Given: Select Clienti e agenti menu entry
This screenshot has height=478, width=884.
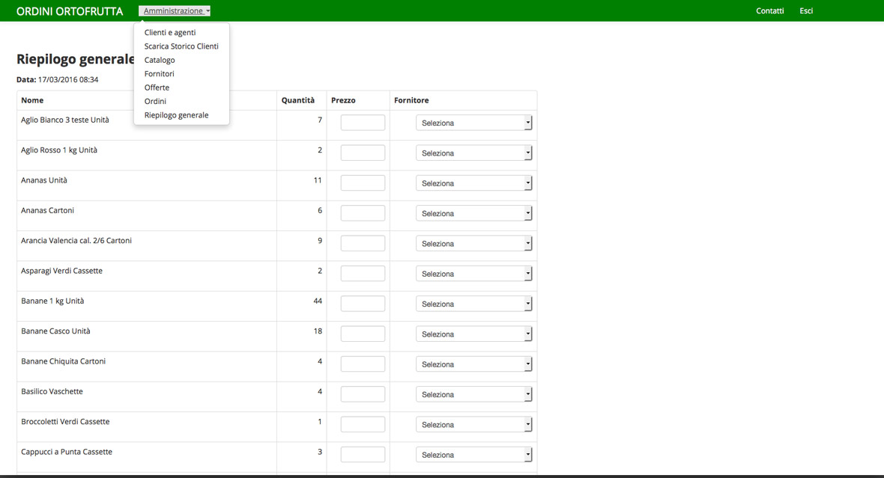Looking at the screenshot, I should coord(170,33).
